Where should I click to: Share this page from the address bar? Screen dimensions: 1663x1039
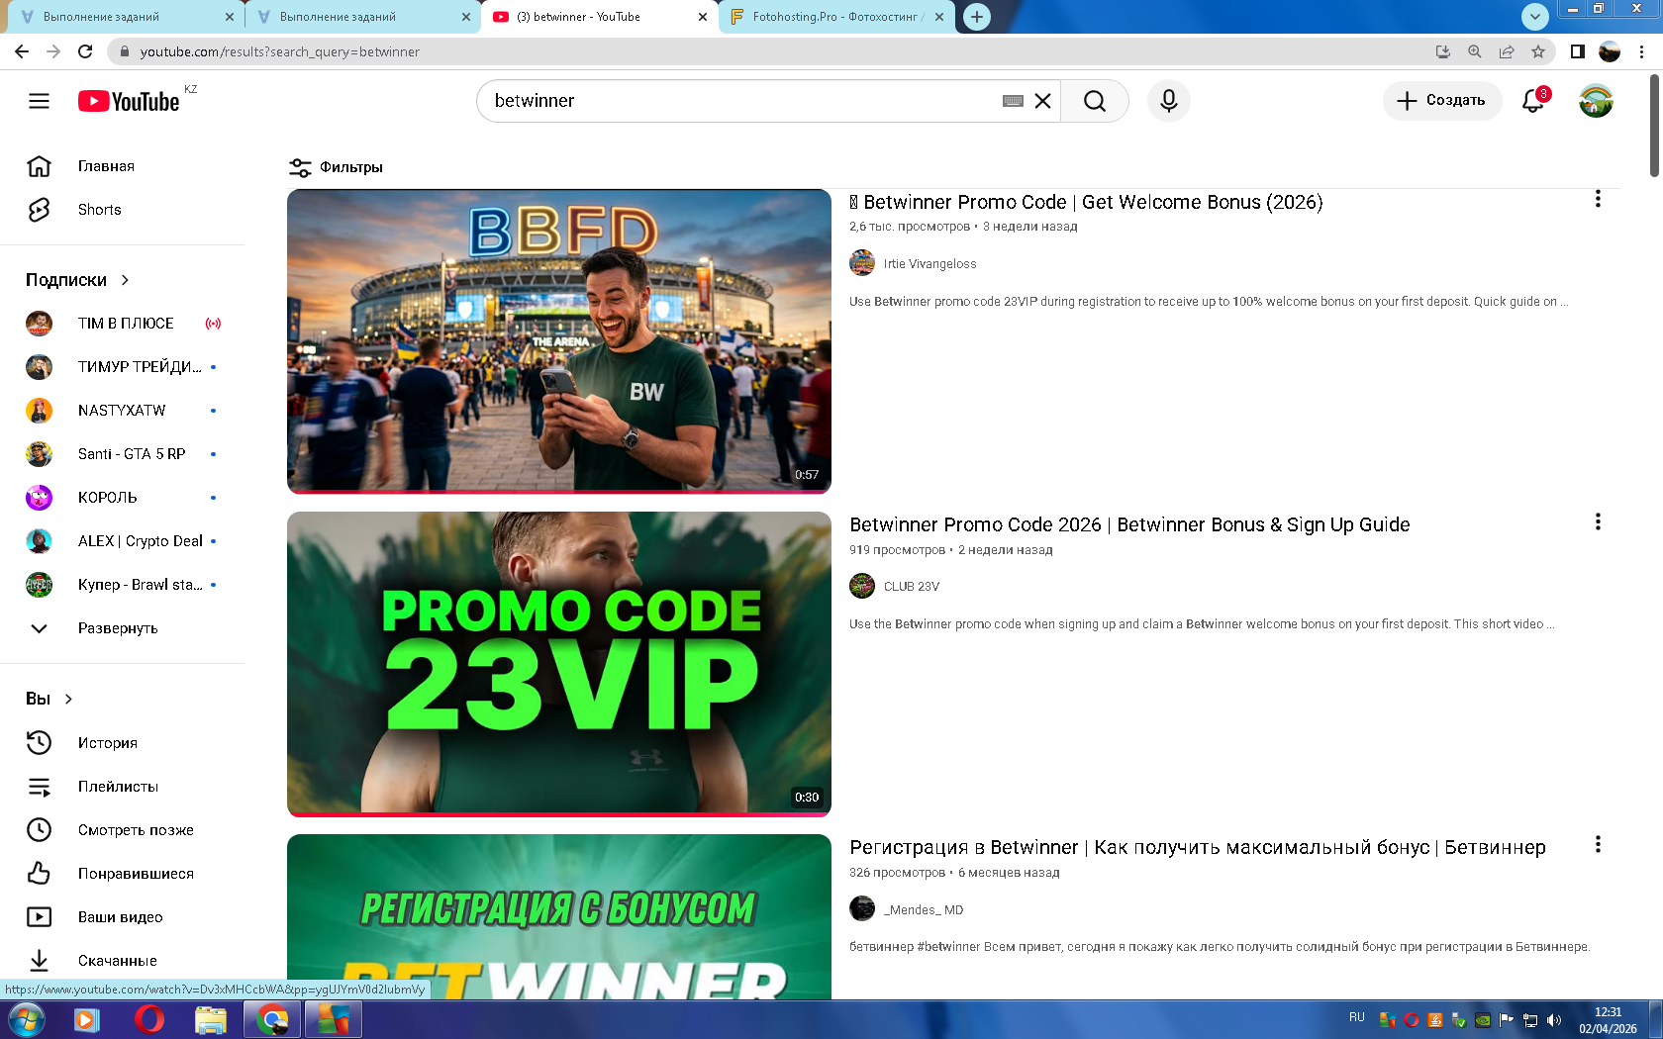pos(1507,51)
